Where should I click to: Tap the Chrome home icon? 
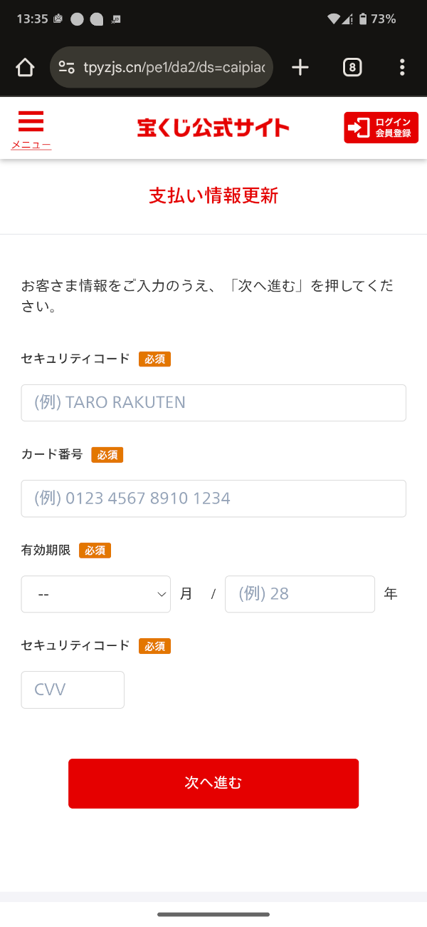25,68
